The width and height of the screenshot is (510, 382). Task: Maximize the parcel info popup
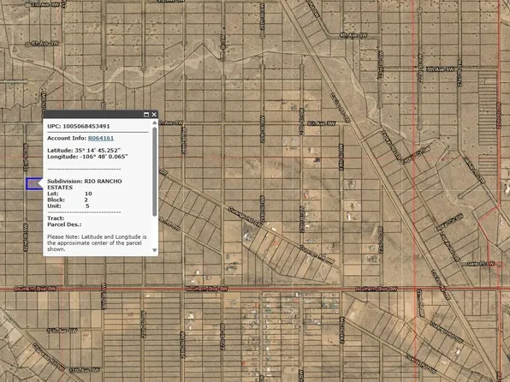pyautogui.click(x=146, y=114)
